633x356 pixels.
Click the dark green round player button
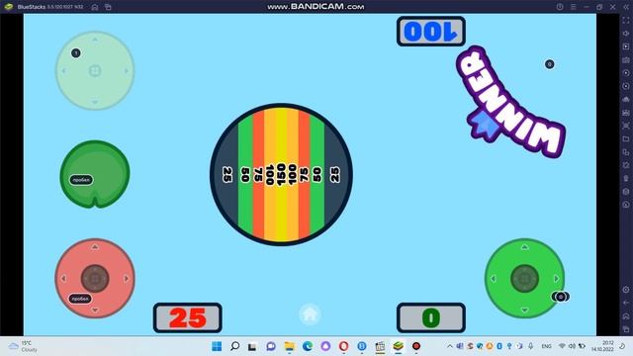(95, 174)
